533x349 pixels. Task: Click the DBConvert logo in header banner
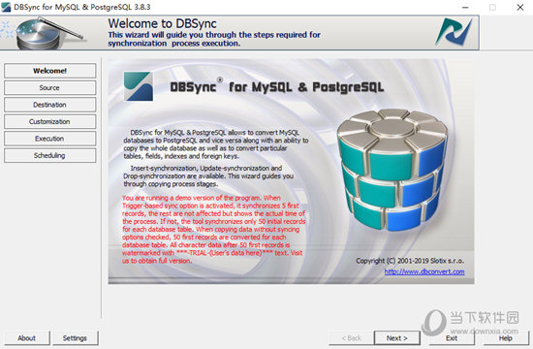pyautogui.click(x=455, y=32)
